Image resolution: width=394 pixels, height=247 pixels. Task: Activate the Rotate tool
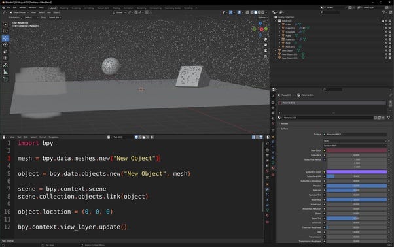click(x=5, y=45)
